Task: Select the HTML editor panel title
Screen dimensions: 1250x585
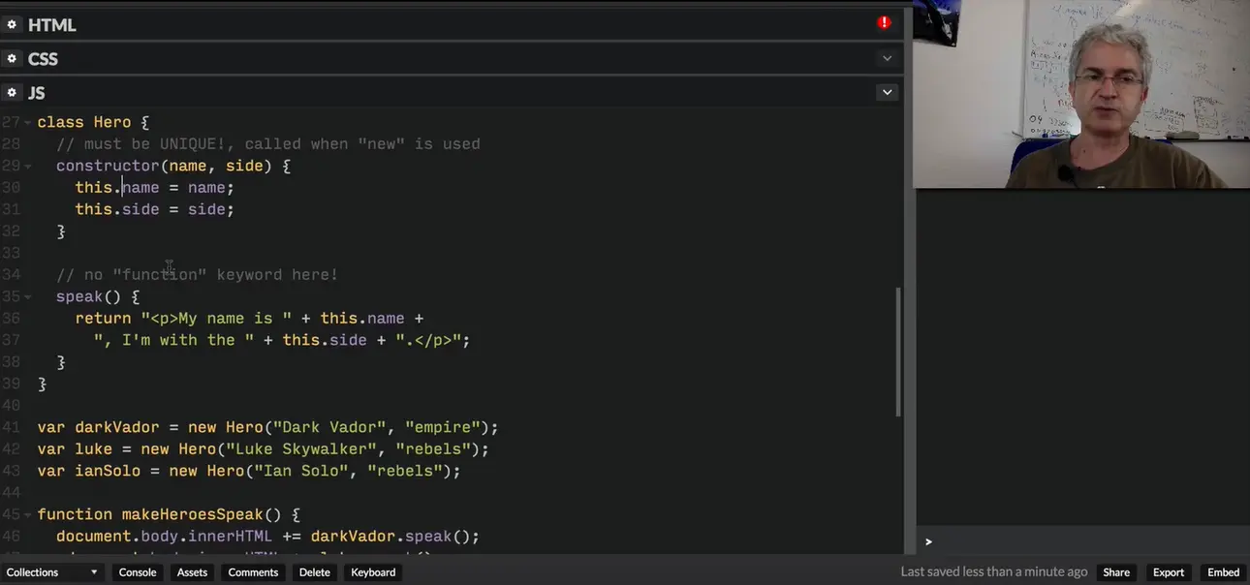Action: pyautogui.click(x=51, y=25)
